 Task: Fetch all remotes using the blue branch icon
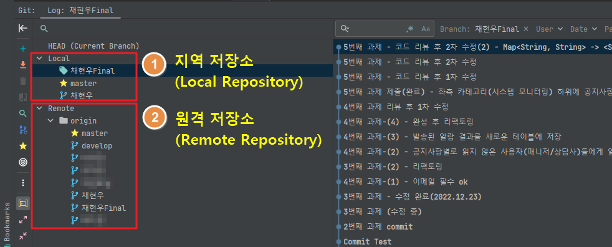tap(23, 130)
